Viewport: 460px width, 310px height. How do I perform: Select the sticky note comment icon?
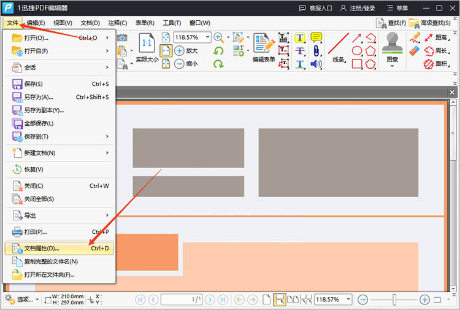316,37
